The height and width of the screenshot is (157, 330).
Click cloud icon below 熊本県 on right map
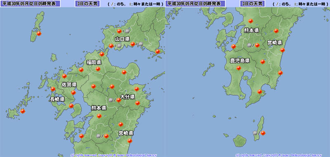250,45
